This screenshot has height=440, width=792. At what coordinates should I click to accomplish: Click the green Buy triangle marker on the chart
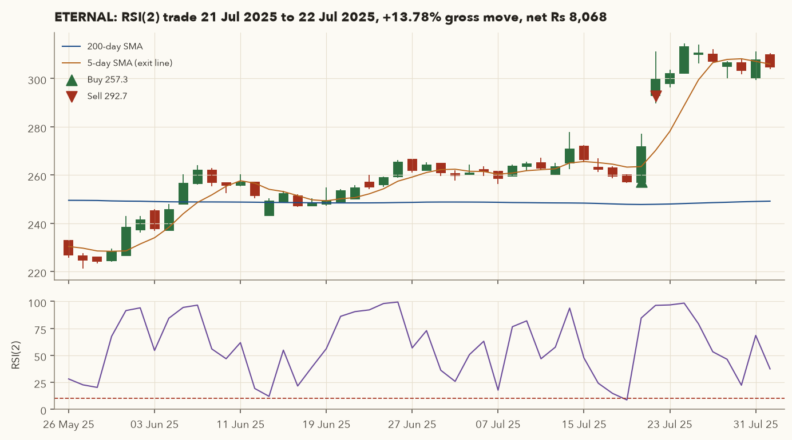(x=641, y=182)
